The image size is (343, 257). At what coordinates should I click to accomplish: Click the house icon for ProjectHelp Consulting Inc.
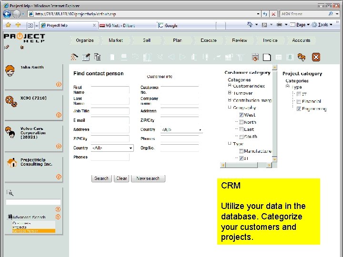[x=12, y=163]
